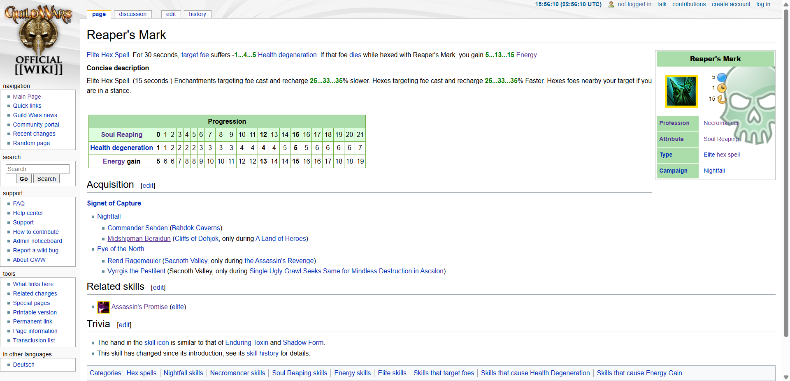Go to a Random page
This screenshot has width=790, height=381.
pos(31,143)
